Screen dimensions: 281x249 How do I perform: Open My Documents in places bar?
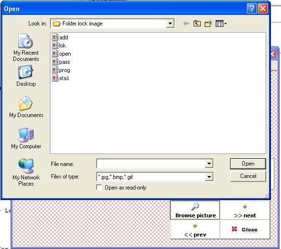tap(26, 107)
